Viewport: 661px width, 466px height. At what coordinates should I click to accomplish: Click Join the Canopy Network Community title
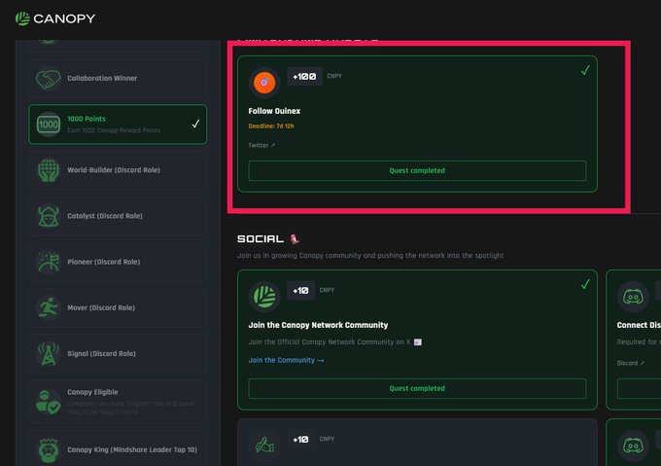point(318,325)
